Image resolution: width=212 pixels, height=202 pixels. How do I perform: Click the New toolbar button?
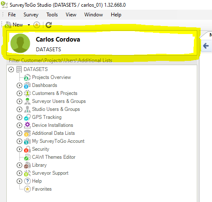pyautogui.click(x=14, y=25)
